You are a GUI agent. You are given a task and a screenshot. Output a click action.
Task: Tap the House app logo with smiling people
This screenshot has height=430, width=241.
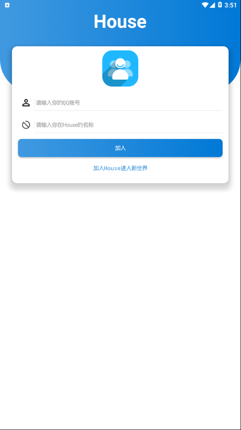coord(120,68)
